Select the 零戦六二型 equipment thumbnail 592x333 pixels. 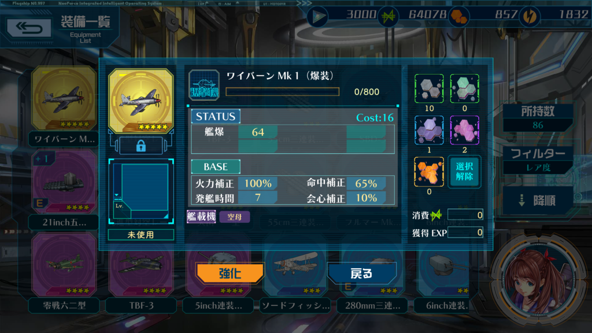(64, 265)
